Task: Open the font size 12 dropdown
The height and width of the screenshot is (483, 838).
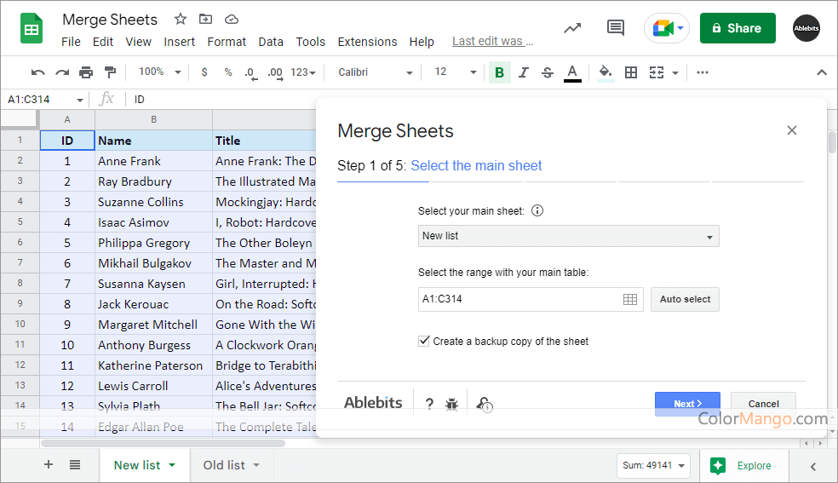Action: point(455,72)
